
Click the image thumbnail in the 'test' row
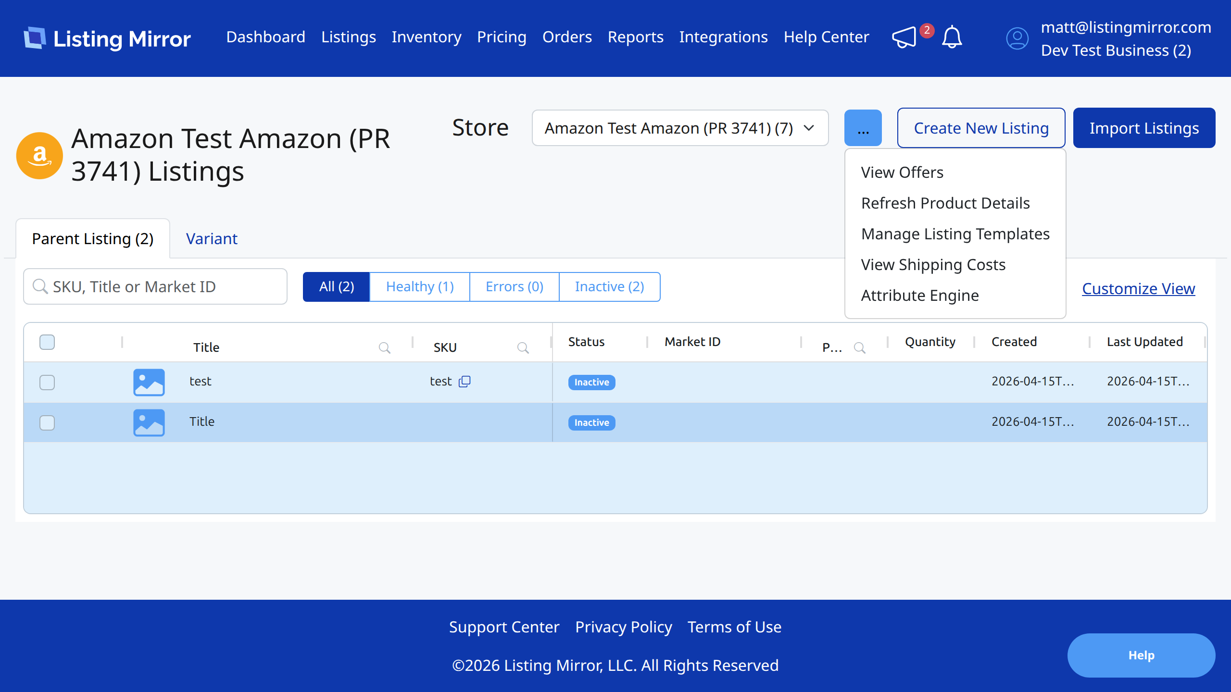pyautogui.click(x=149, y=382)
